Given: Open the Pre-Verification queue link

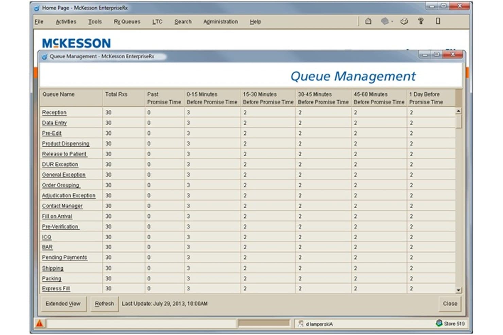Looking at the screenshot, I should [x=60, y=227].
